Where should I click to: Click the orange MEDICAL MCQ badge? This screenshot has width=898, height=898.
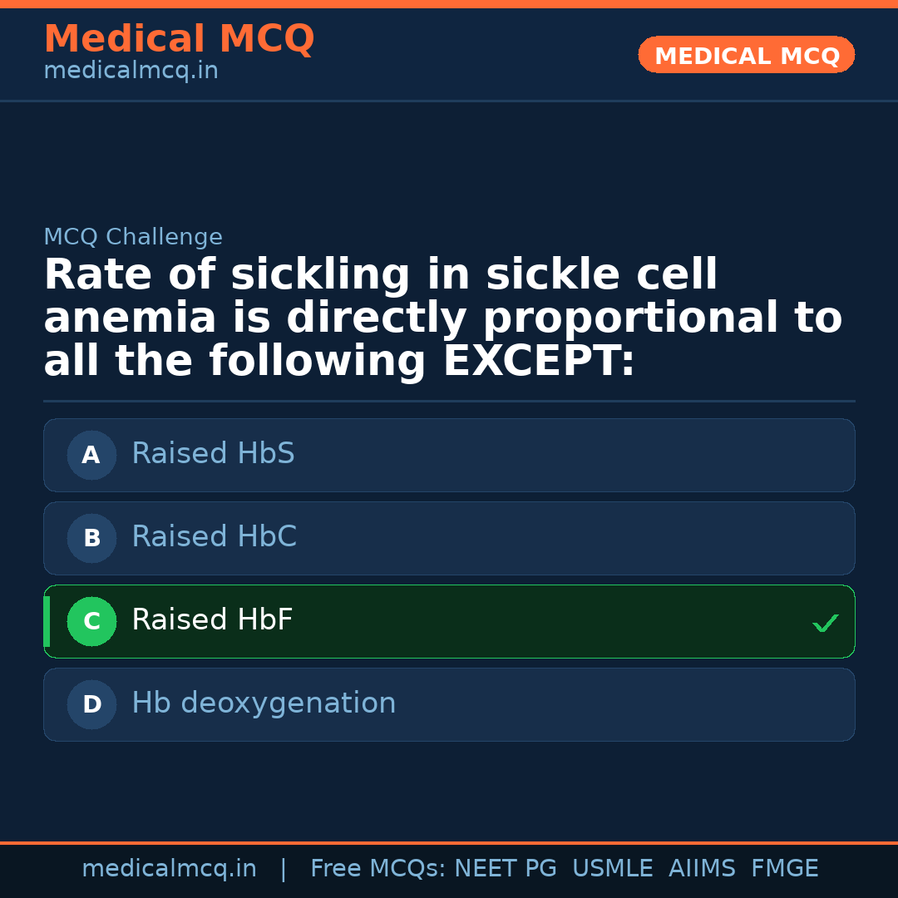[x=746, y=55]
